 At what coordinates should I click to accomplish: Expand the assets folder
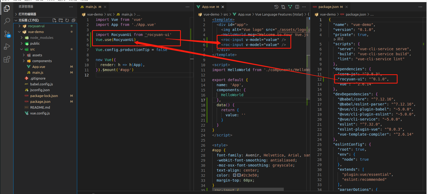tap(45, 55)
